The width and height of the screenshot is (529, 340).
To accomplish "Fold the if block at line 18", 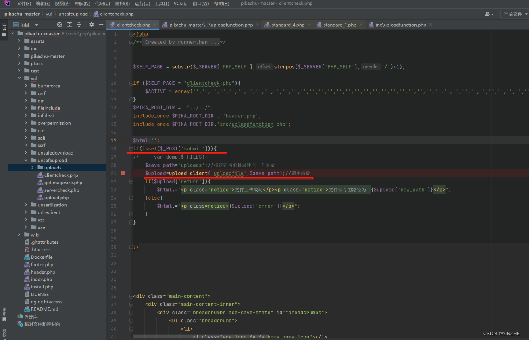I will click(x=131, y=149).
